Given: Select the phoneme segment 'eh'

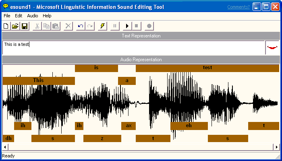Looking at the screenshot, I should point(189,126).
